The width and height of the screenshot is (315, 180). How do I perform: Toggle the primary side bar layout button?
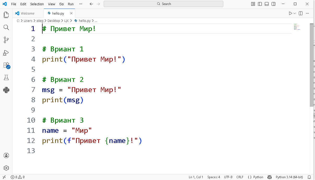[260, 4]
